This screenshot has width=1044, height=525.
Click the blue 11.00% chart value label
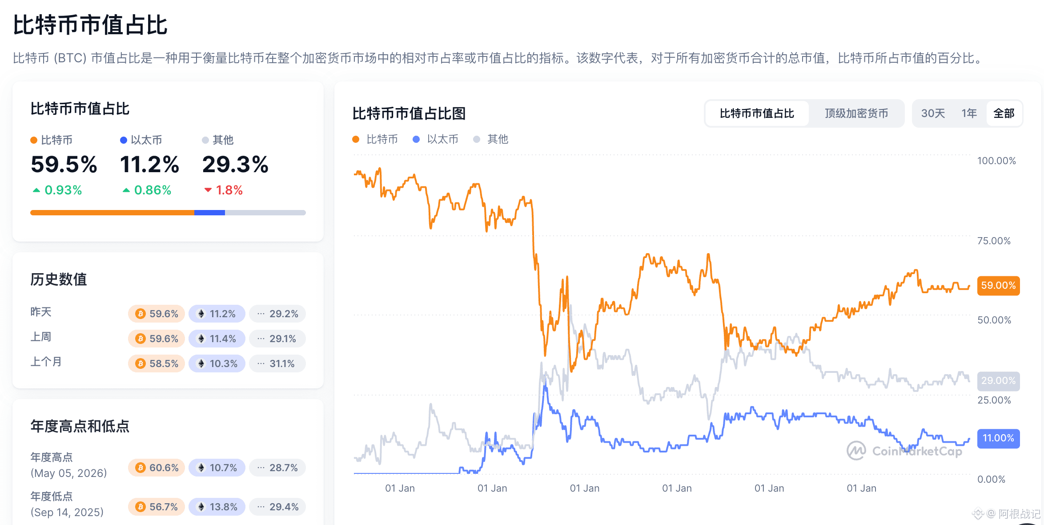pos(998,438)
